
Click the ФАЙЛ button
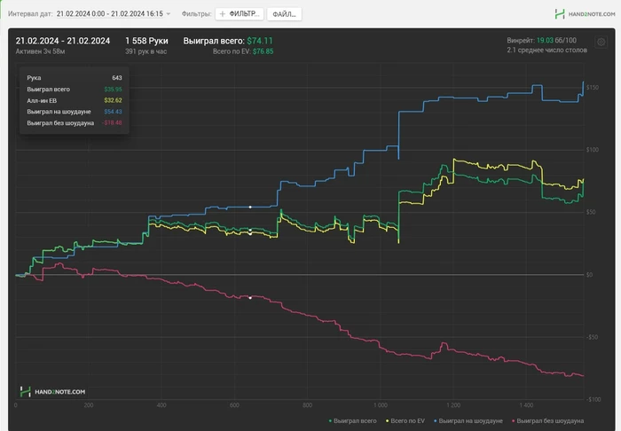point(284,14)
